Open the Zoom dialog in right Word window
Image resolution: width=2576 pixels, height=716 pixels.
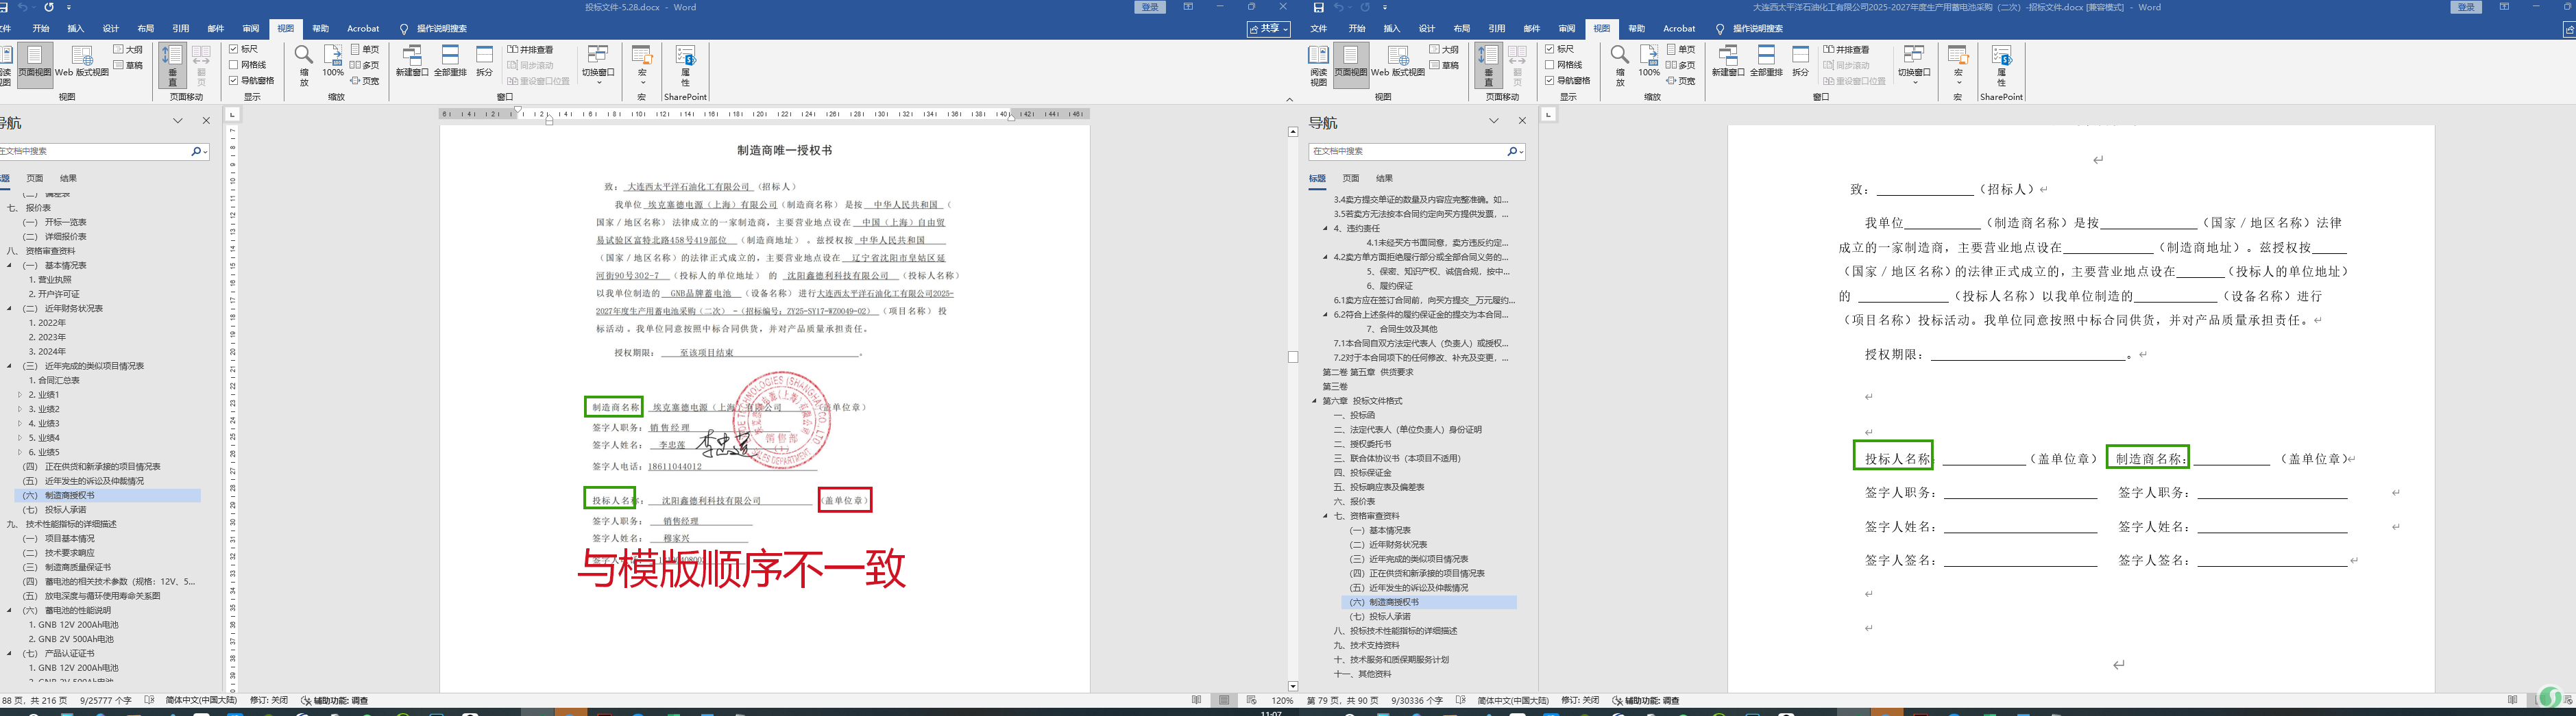pos(1620,66)
